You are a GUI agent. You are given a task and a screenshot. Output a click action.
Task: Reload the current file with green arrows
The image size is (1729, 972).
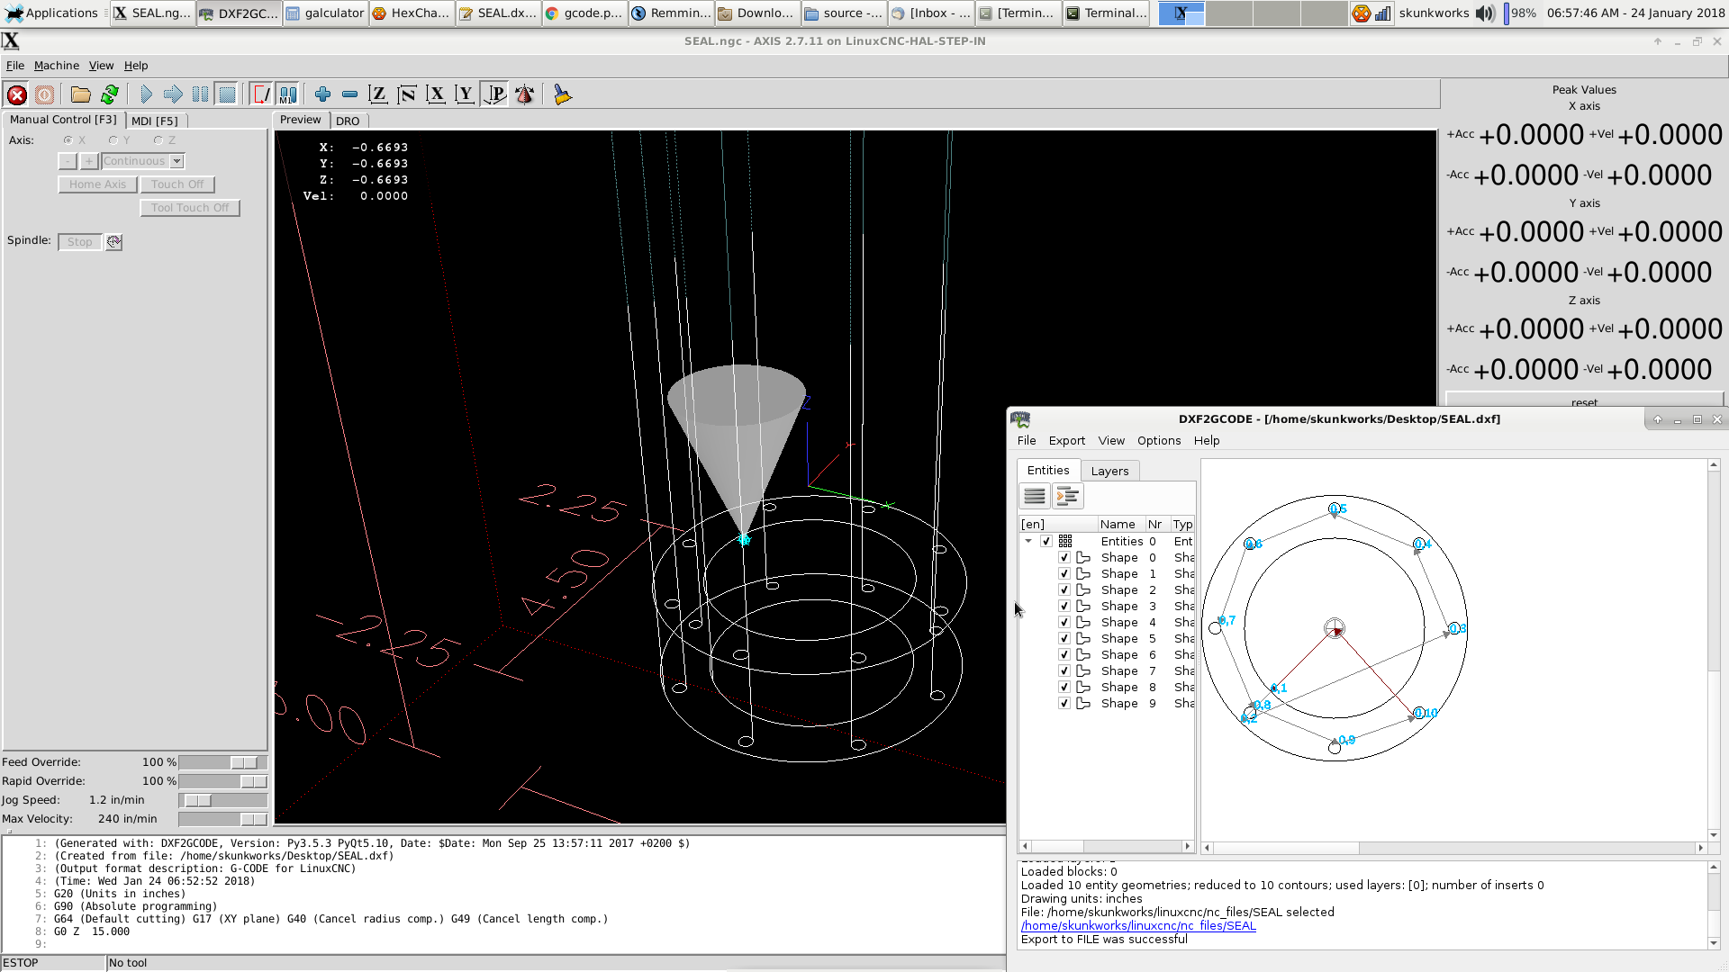110,94
